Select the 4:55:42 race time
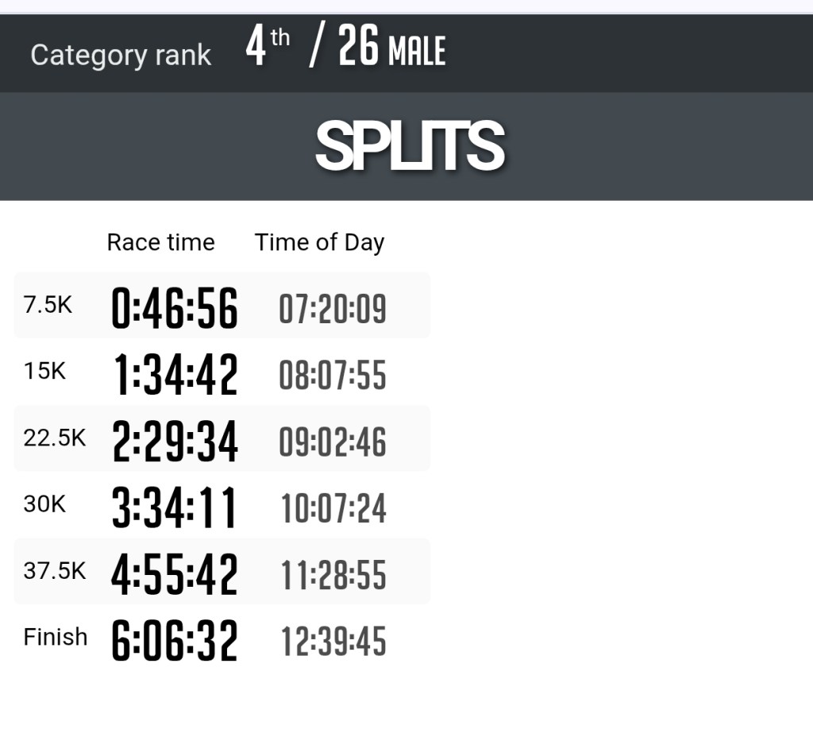Image resolution: width=813 pixels, height=733 pixels. 175,574
